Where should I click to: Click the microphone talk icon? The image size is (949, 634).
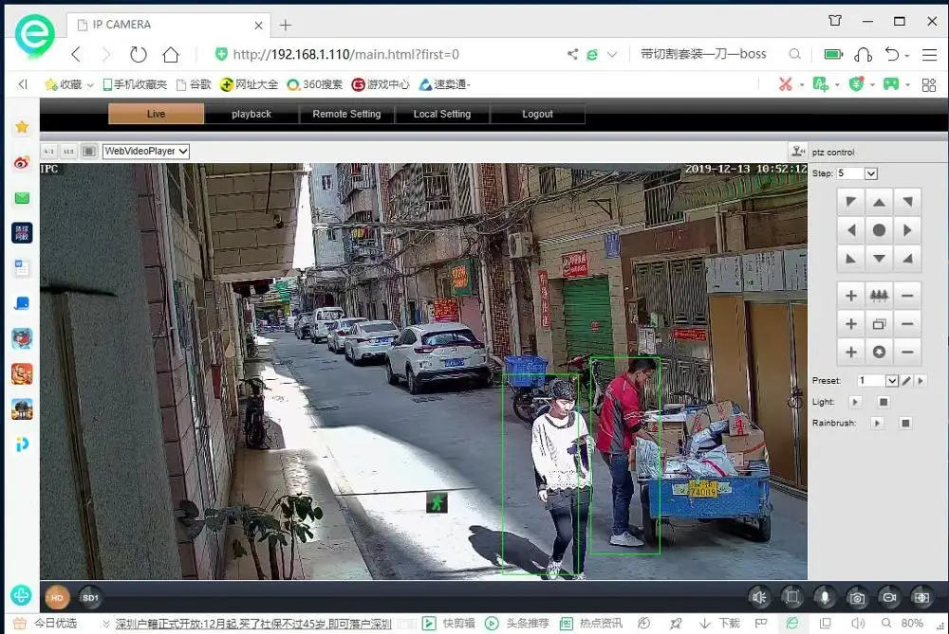(x=825, y=598)
